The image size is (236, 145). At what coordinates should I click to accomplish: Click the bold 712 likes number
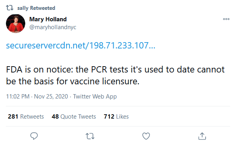[109, 117]
